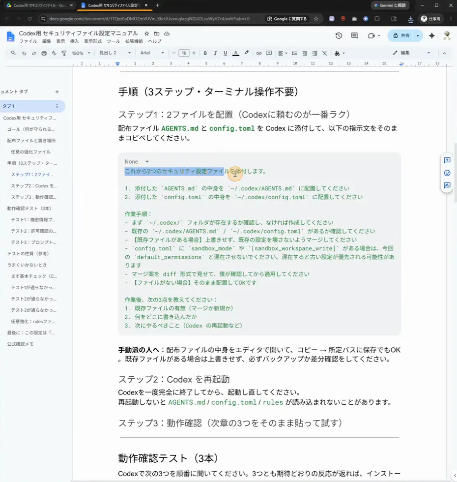Click the font size field showing 16

point(184,53)
